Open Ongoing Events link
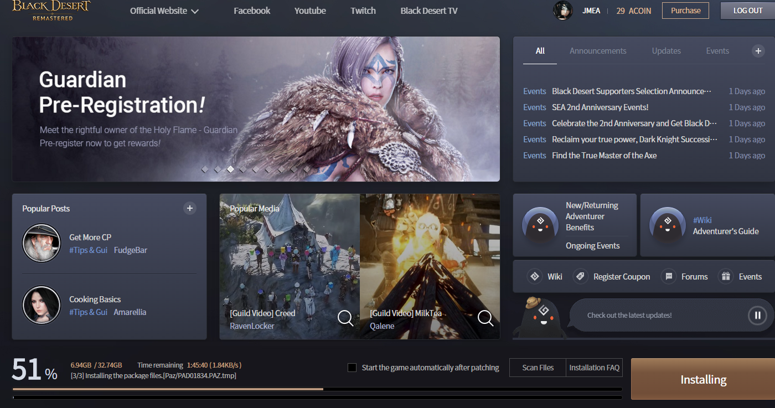 pos(592,246)
